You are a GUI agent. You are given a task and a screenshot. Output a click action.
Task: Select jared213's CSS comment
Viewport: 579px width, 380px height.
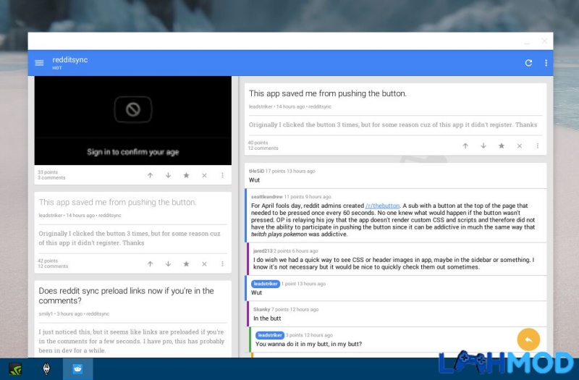[x=397, y=259]
